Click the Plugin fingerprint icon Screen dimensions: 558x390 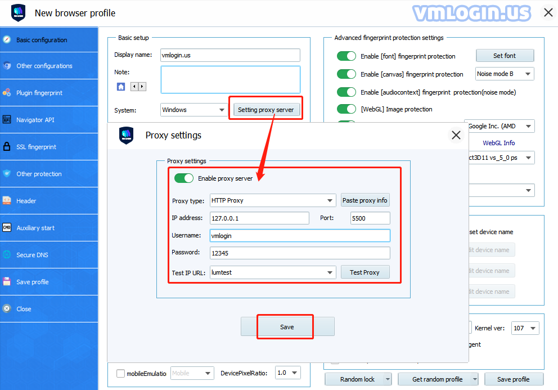tap(7, 93)
